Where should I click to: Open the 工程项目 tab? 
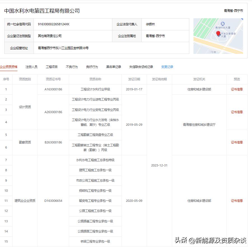pyautogui.click(x=51, y=67)
